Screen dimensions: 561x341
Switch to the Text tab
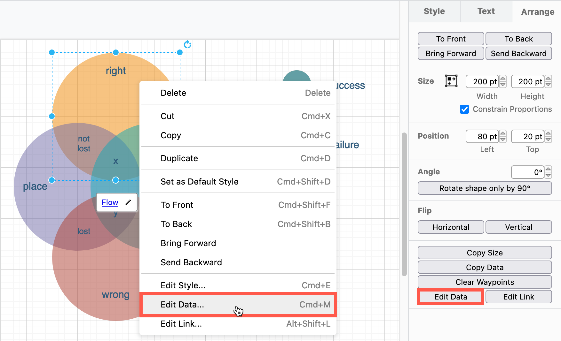486,11
